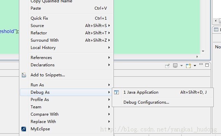The height and width of the screenshot is (136, 221).
Task: Open dropdown arrow beside Display Selected Console
Action: pos(181,66)
